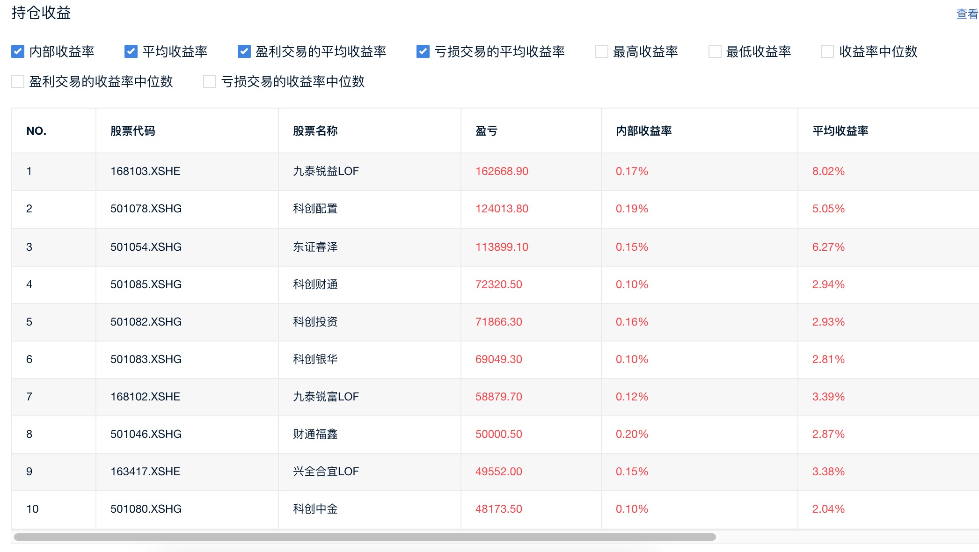Enable 盈利交易的收益率中位数 checkbox
Image resolution: width=979 pixels, height=552 pixels.
tap(18, 81)
